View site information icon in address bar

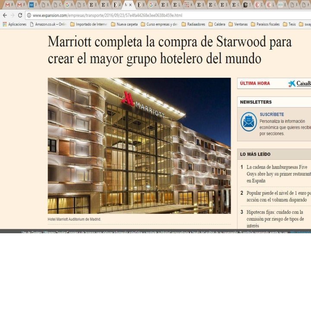(x=29, y=15)
